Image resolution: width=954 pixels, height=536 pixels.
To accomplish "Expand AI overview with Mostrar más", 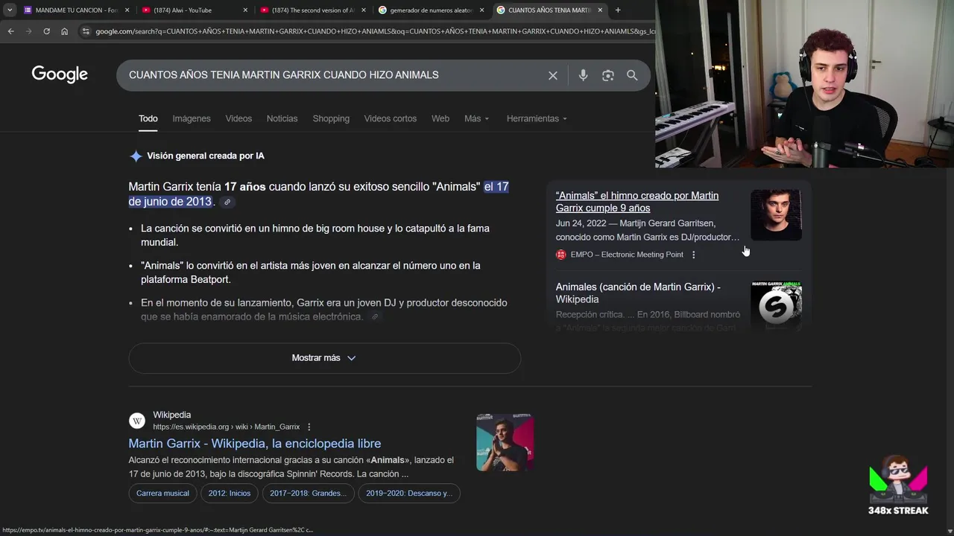I will (x=324, y=358).
